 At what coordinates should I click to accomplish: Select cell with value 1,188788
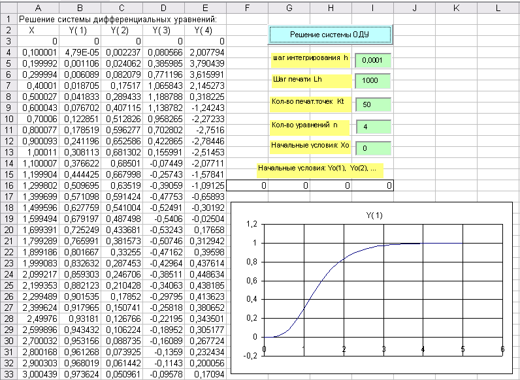[x=163, y=97]
